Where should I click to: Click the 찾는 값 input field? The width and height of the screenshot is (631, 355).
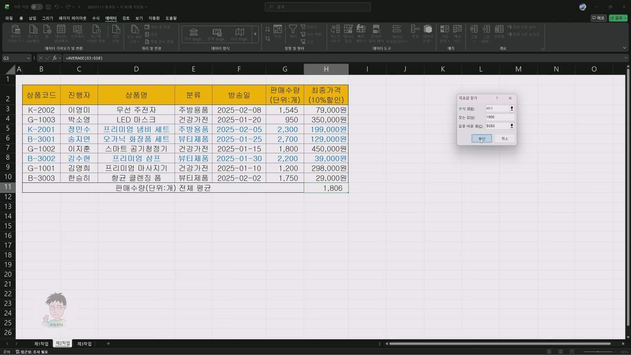(499, 117)
